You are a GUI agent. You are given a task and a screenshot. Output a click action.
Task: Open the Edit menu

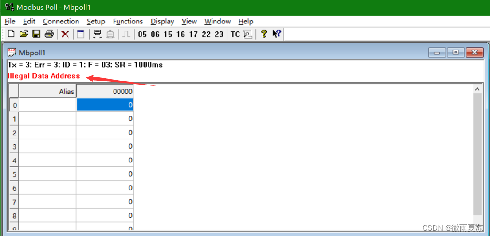29,22
